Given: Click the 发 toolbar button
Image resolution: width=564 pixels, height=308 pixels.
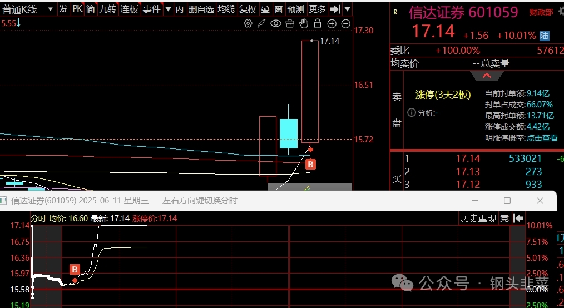Looking at the screenshot, I should 63,9.
